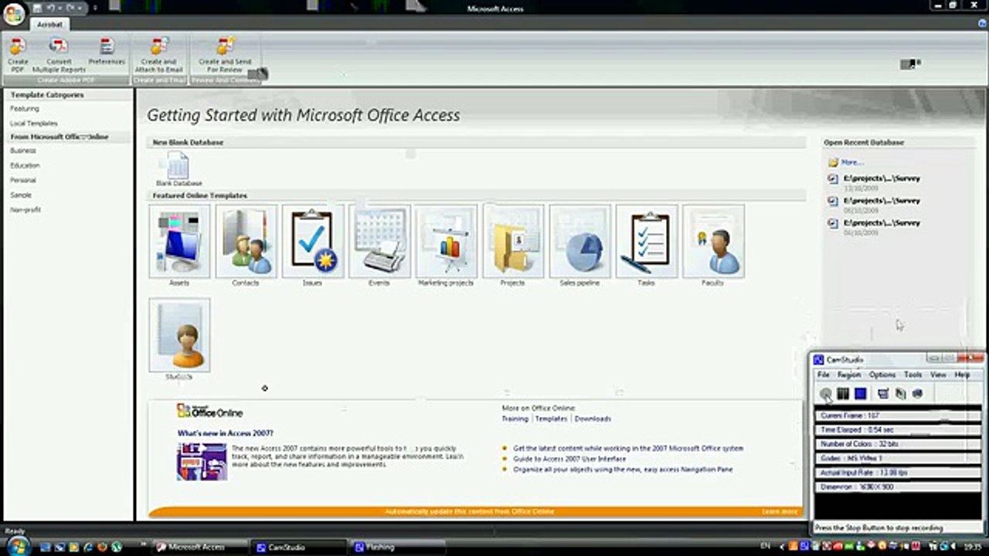Click CamStudio Record button
The width and height of the screenshot is (989, 556).
[x=825, y=394]
